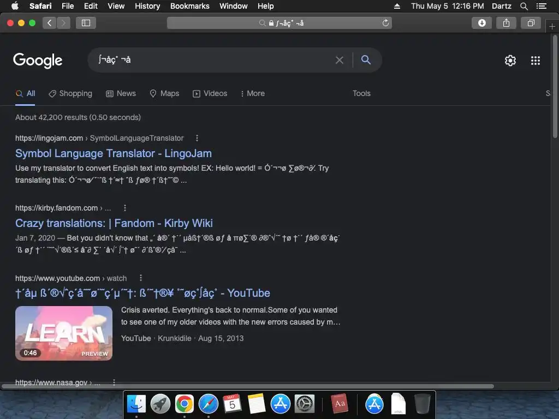The width and height of the screenshot is (559, 419).
Task: Open System Preferences from the Dock
Action: 305,404
